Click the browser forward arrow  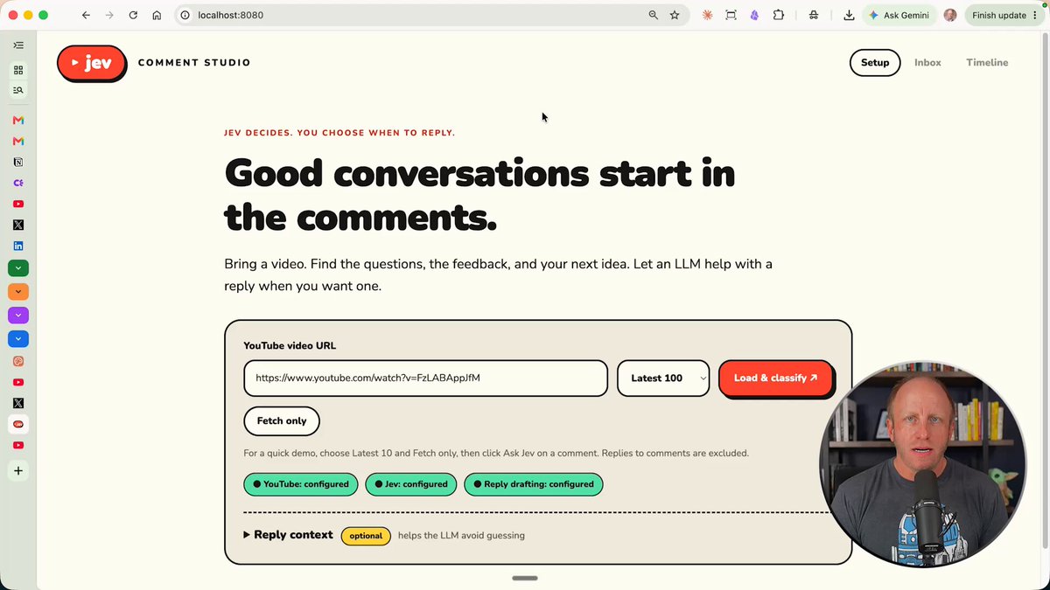[109, 15]
